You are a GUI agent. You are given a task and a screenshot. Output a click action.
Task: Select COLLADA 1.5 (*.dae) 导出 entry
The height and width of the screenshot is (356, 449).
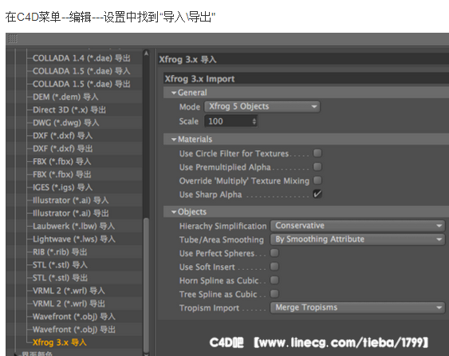click(81, 84)
